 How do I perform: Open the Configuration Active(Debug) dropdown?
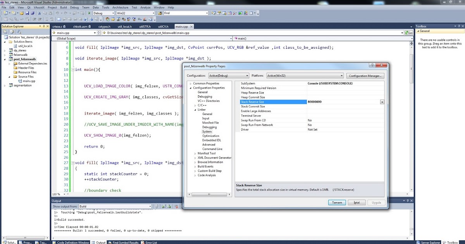click(x=247, y=76)
